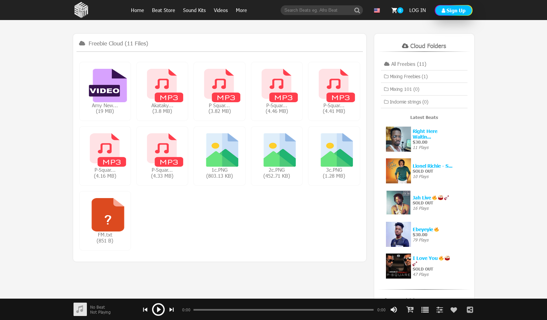Add current beat to cart from the player
This screenshot has width=547, height=320.
pyautogui.click(x=410, y=310)
